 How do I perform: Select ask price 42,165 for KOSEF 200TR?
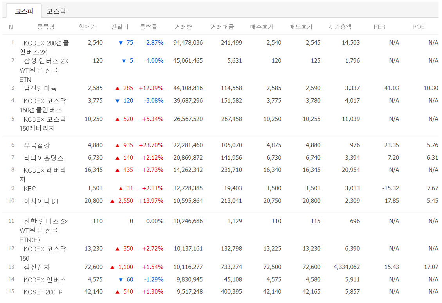[x=312, y=292]
